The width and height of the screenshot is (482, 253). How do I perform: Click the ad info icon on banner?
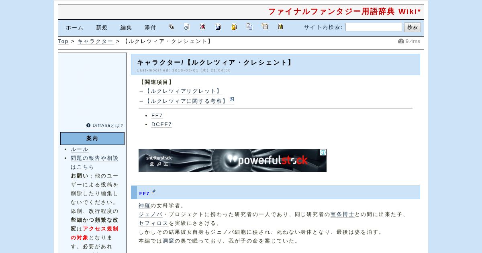pos(323,153)
